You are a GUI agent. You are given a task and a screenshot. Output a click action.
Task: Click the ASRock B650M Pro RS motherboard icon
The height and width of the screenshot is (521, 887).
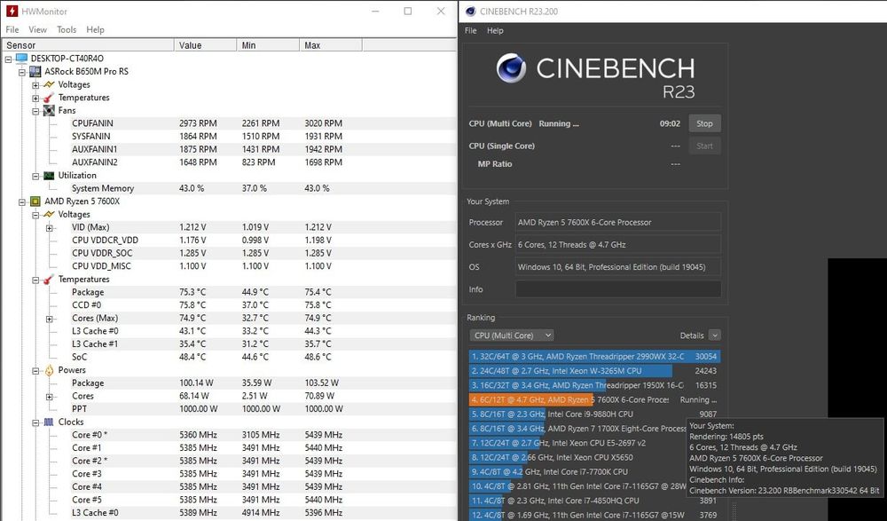click(35, 71)
